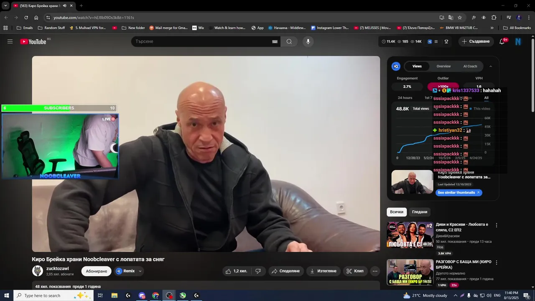This screenshot has height=301, width=535.
Task: Open the on-screen keyboard icon in search
Action: click(x=275, y=41)
